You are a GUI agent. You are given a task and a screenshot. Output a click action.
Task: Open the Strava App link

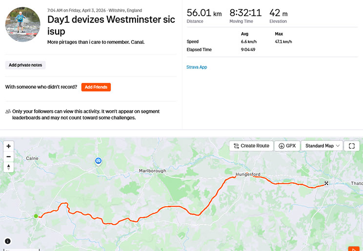pyautogui.click(x=197, y=67)
